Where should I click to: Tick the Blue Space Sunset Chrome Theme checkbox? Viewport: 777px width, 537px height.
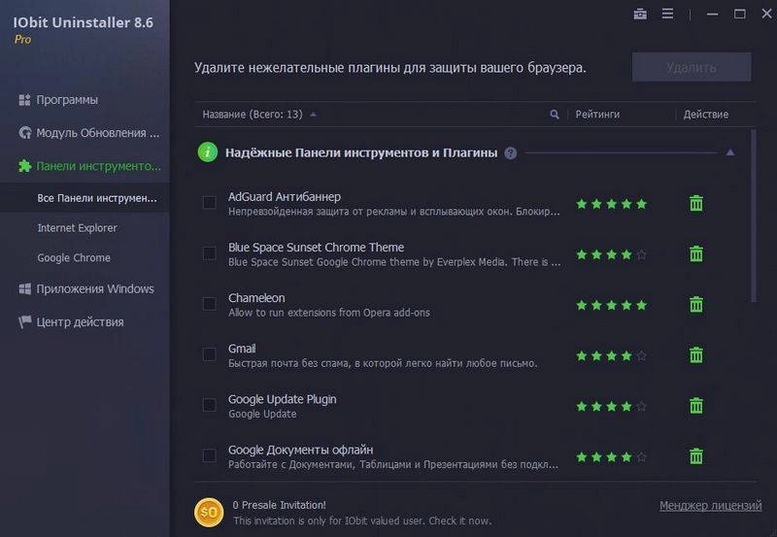click(x=210, y=253)
